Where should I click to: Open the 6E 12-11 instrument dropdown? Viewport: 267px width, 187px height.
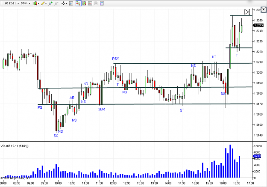[12, 3]
